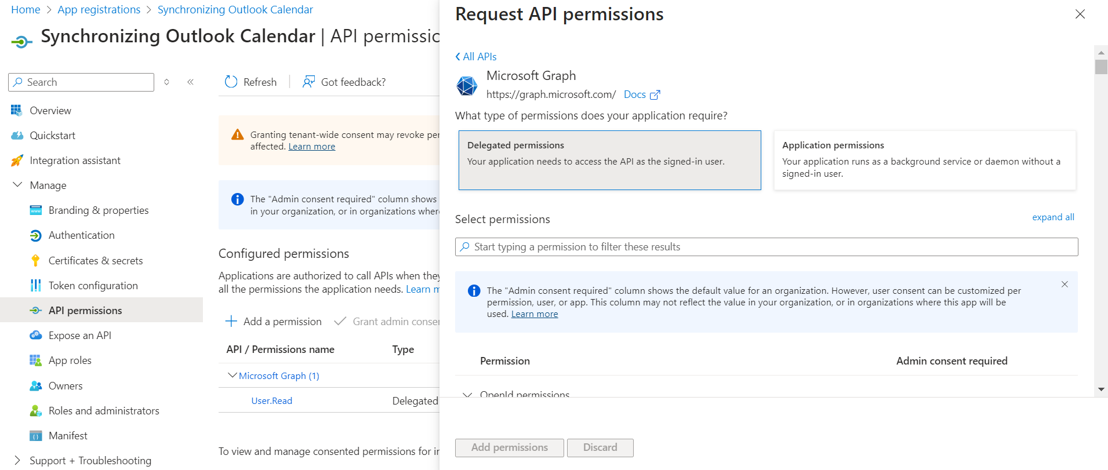Click the expand all link

pos(1053,217)
